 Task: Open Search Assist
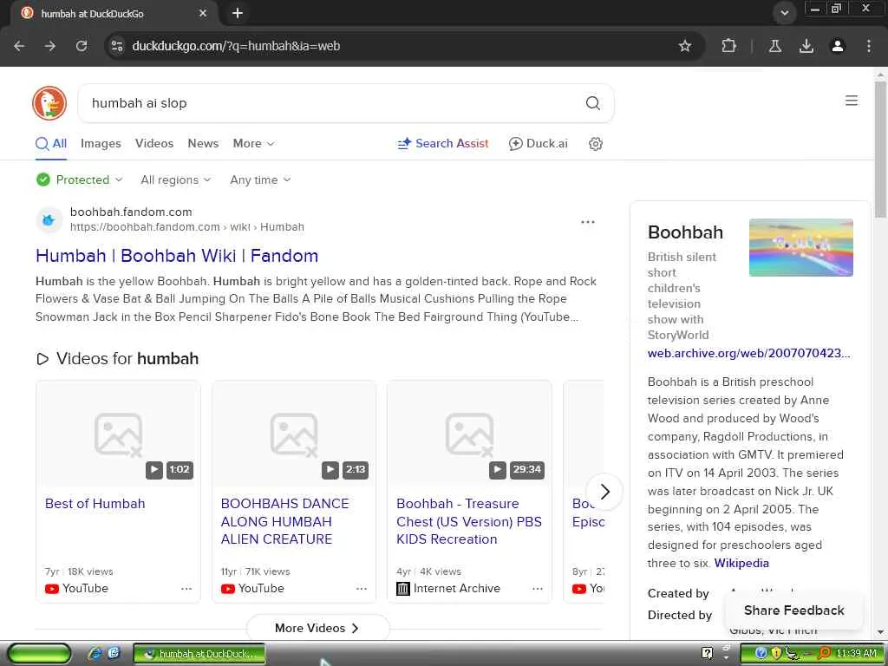click(443, 143)
